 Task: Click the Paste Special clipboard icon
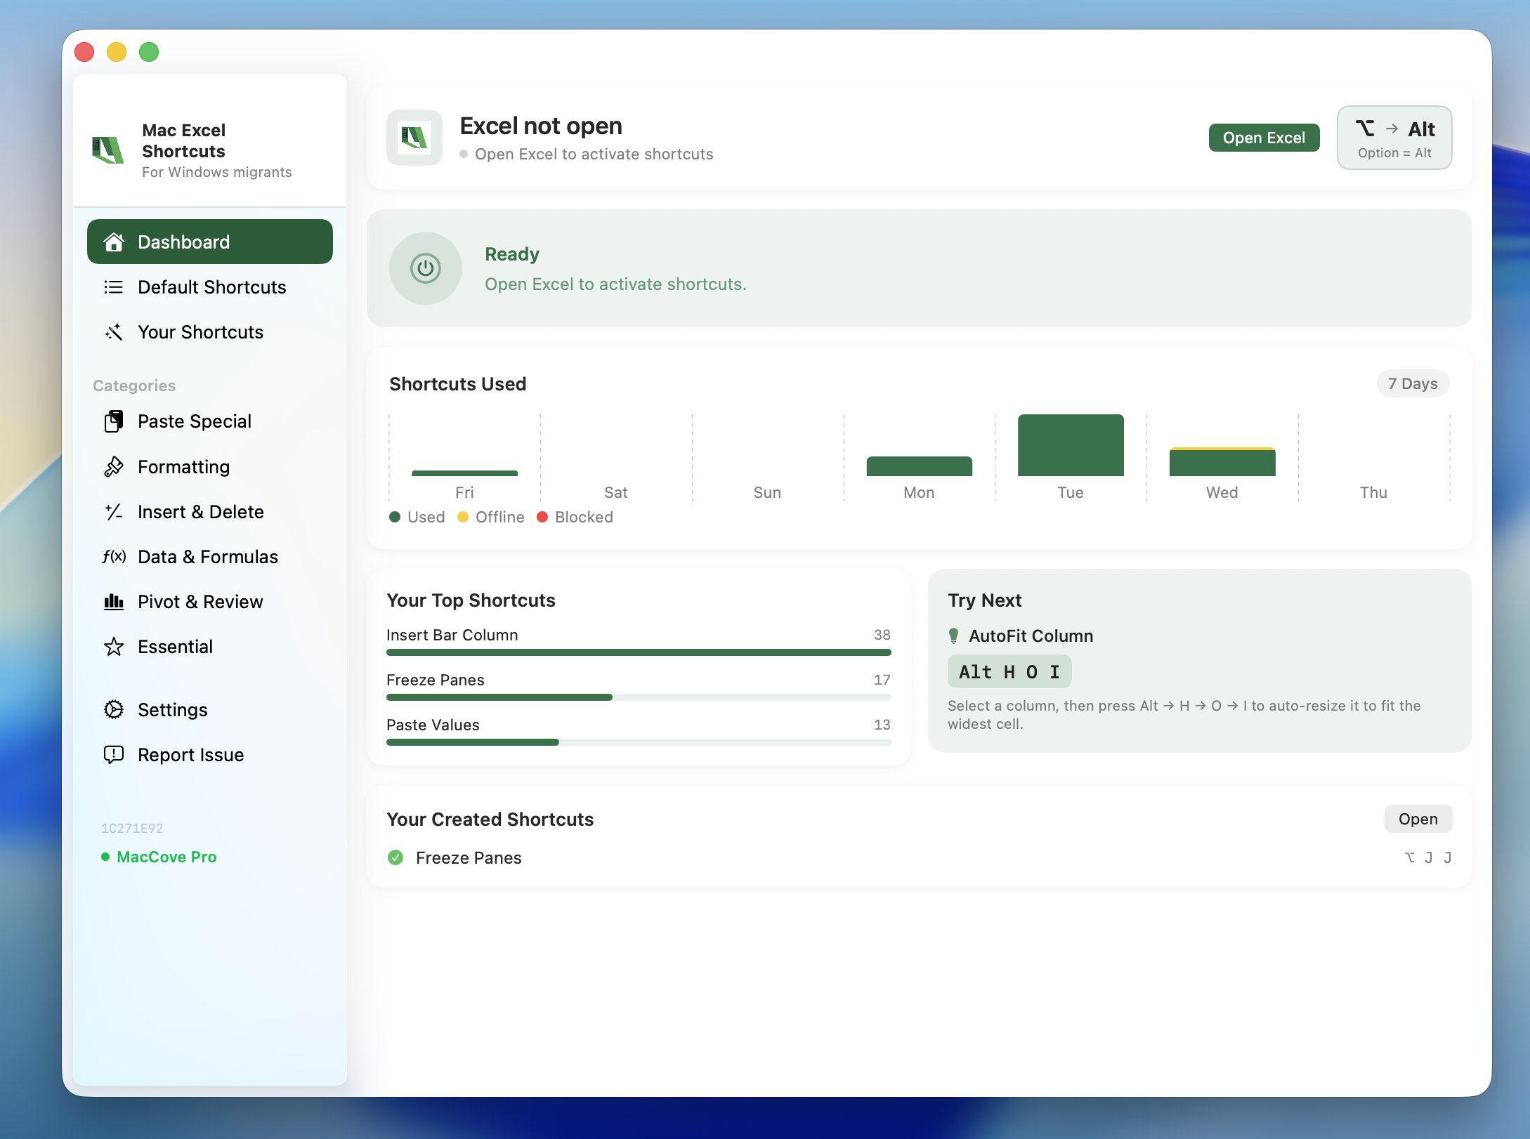[114, 421]
